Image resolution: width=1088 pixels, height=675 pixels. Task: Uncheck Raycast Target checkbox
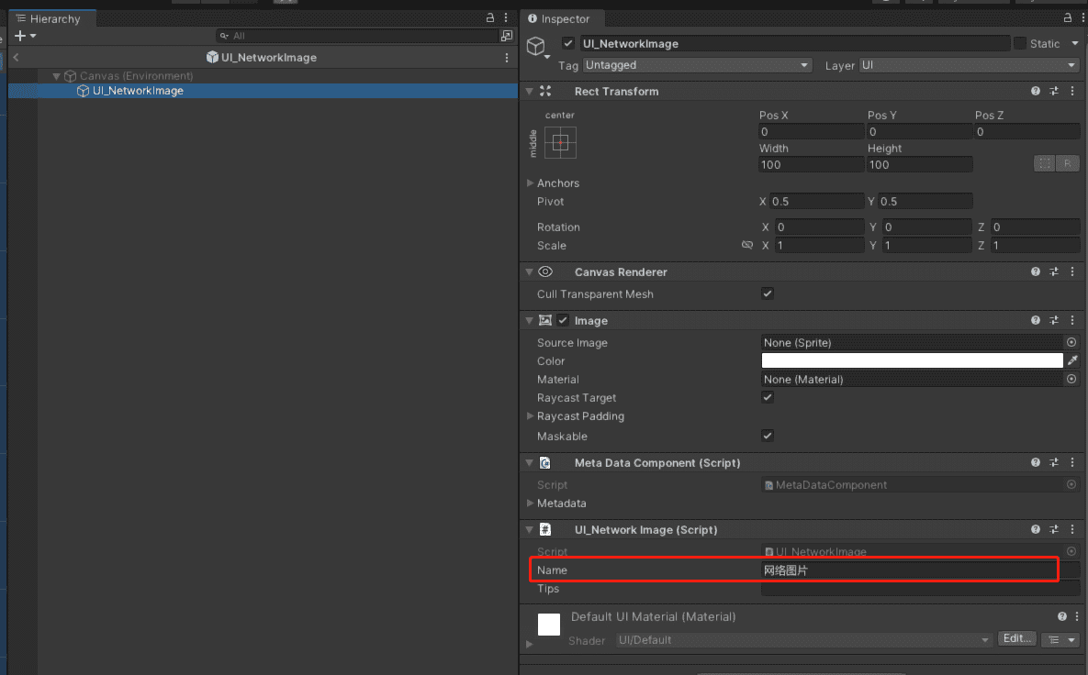coord(768,397)
